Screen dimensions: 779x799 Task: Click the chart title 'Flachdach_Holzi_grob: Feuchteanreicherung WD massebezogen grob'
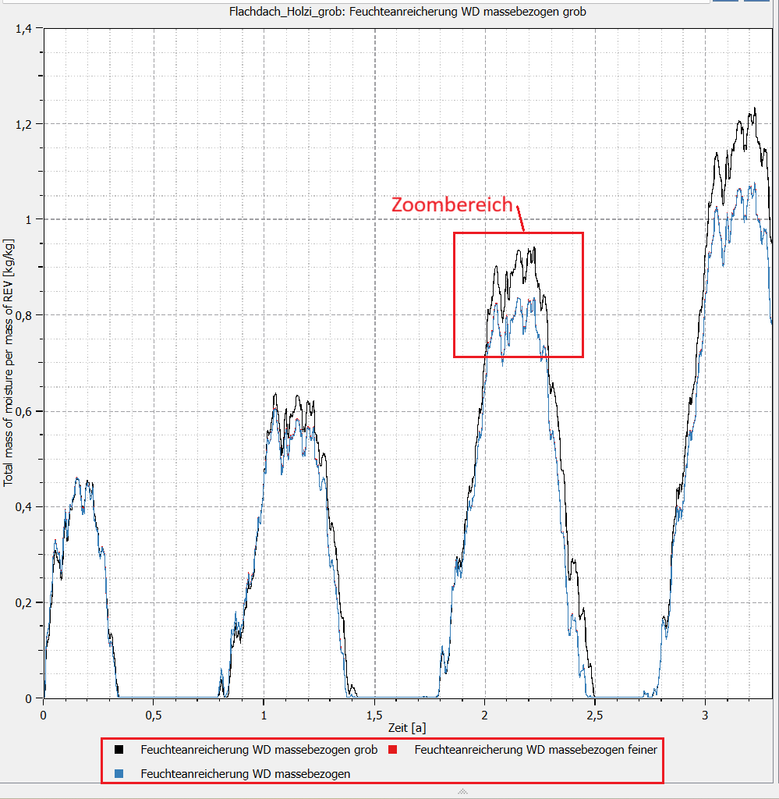click(407, 11)
